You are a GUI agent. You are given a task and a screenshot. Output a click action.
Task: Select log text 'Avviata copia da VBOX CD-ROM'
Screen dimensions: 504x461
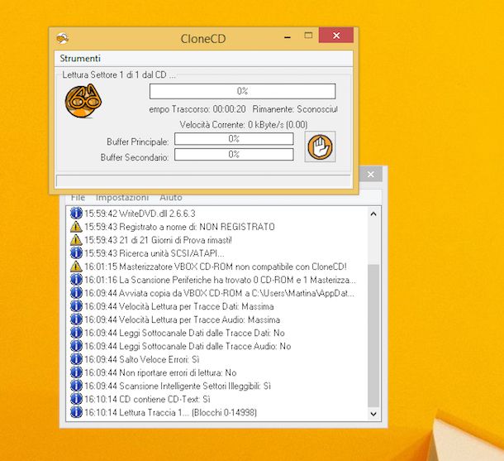(181, 293)
